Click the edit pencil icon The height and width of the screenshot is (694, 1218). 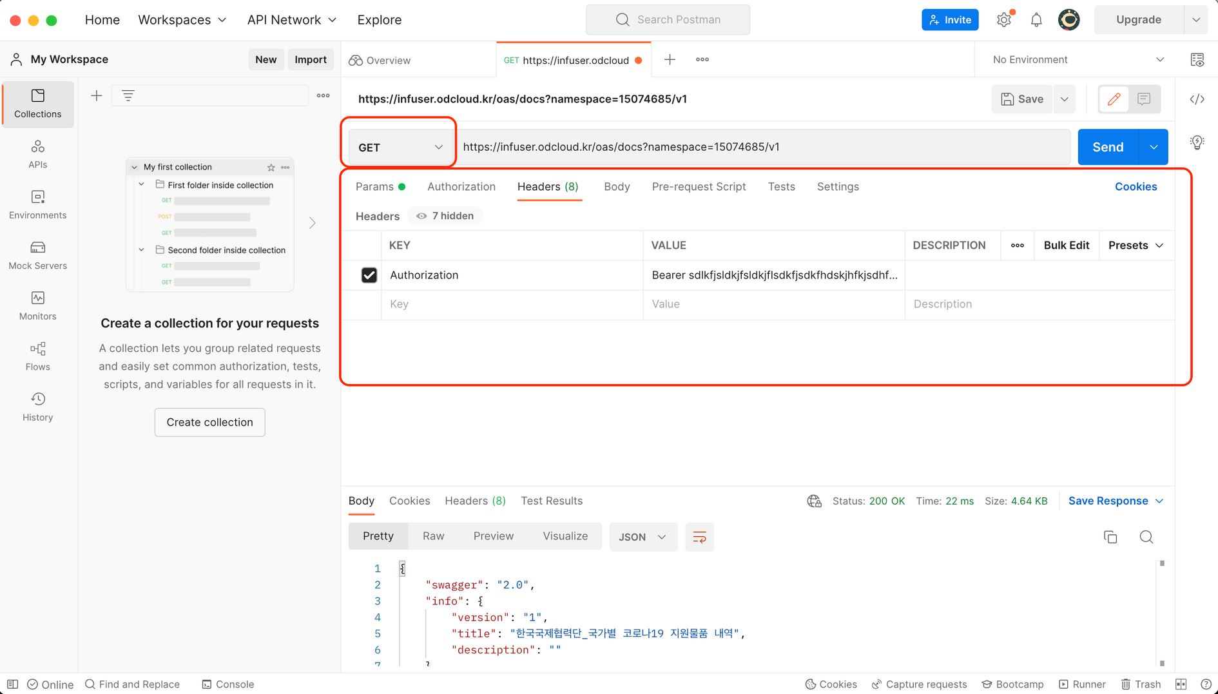coord(1114,99)
